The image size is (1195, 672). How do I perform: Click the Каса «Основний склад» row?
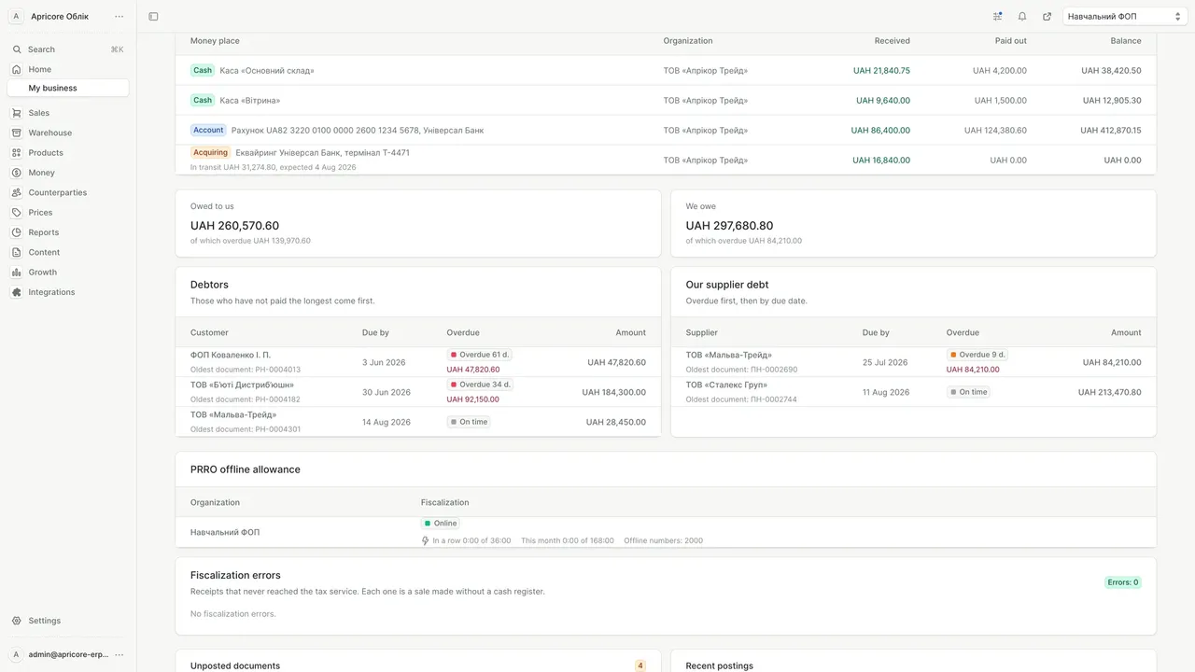[666, 70]
